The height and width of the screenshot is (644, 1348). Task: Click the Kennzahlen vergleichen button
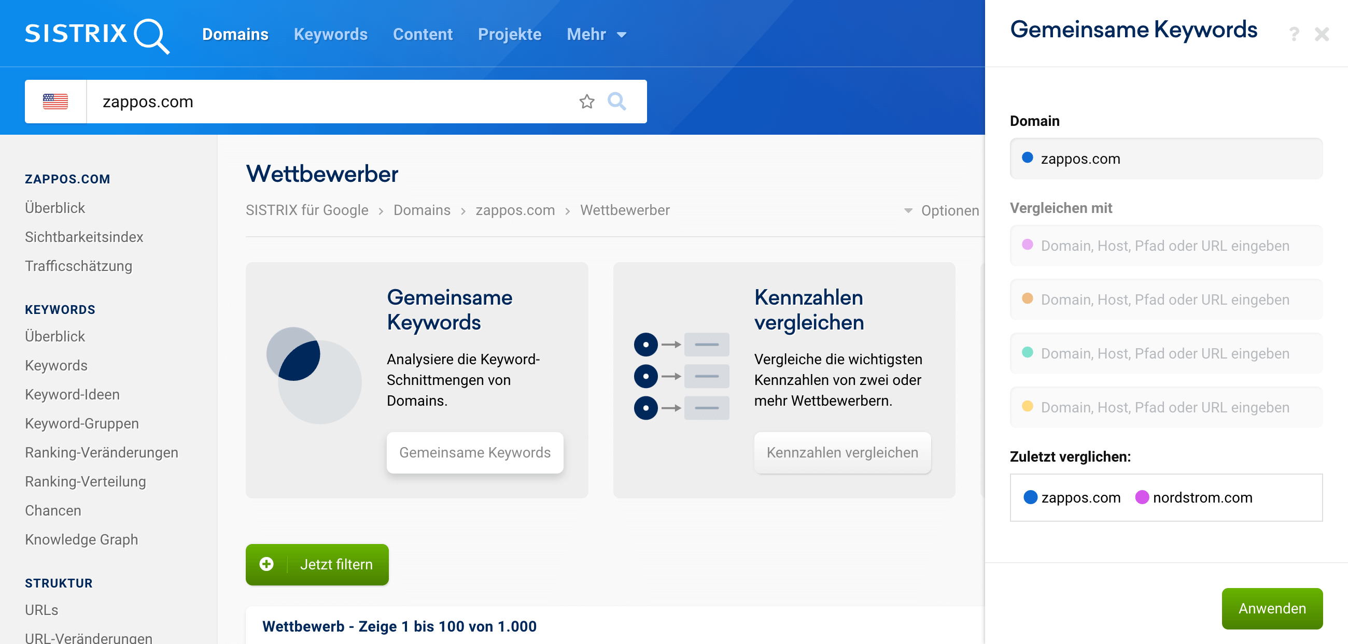tap(842, 452)
